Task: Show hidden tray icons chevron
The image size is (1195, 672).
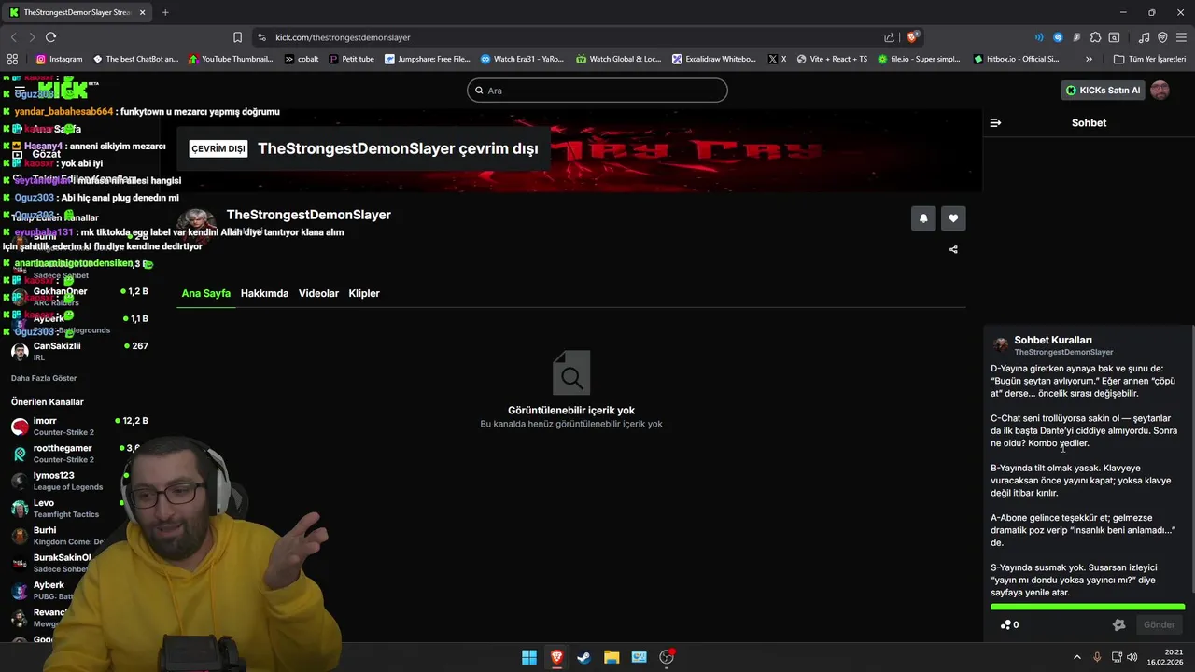Action: coord(1076,657)
